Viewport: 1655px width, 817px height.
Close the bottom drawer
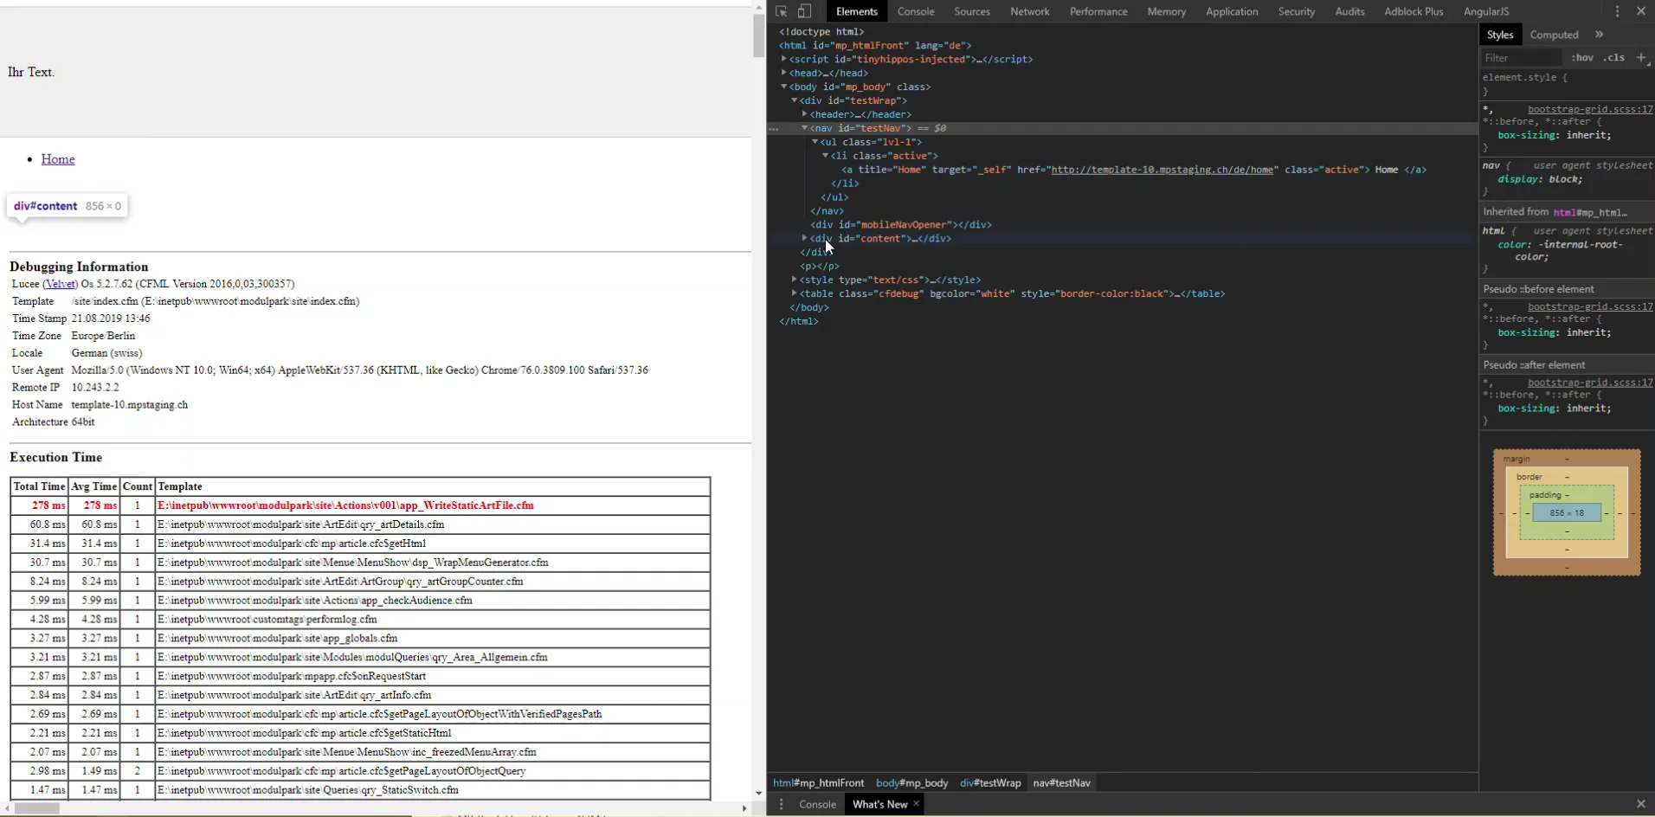click(1640, 804)
